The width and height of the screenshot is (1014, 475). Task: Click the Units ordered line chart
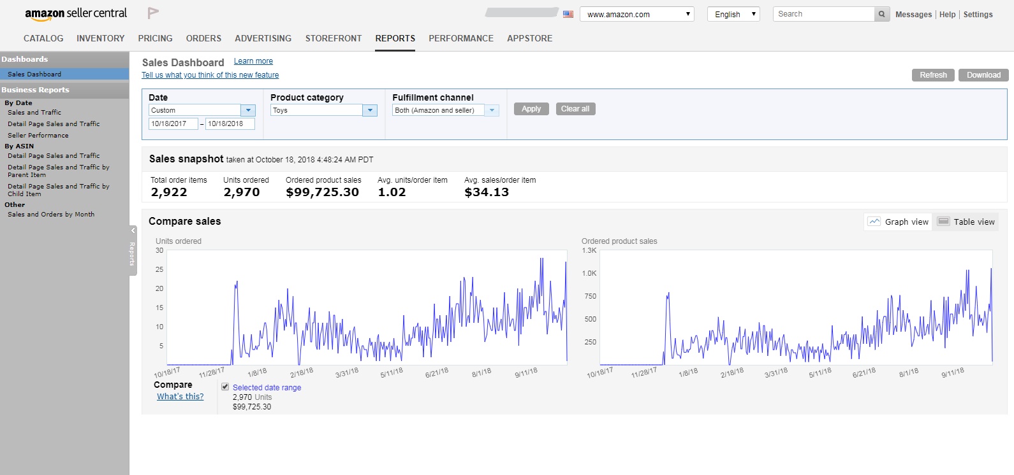coord(367,308)
